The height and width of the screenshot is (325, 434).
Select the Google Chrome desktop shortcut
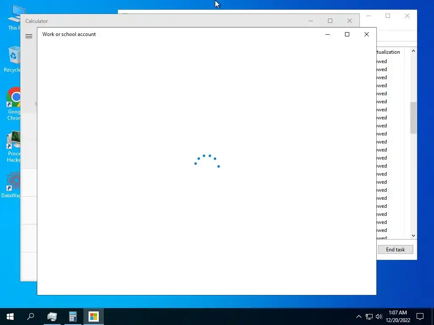pos(13,104)
